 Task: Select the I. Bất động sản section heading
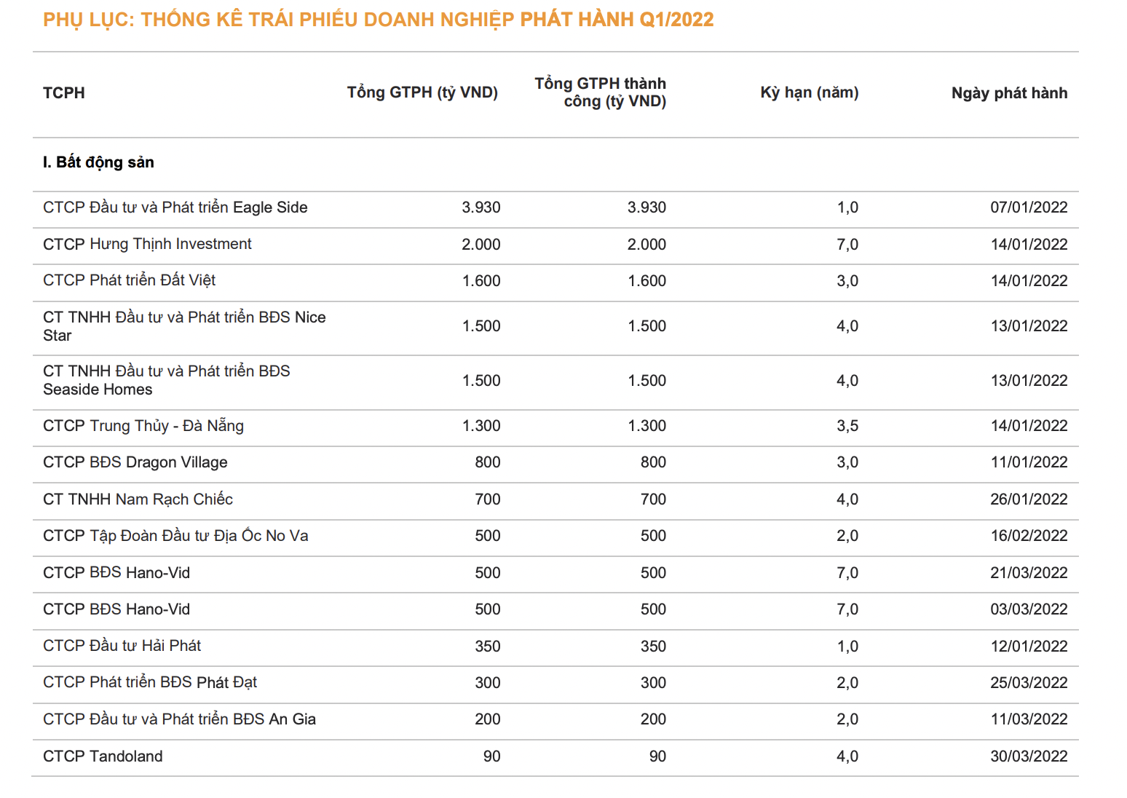point(98,162)
